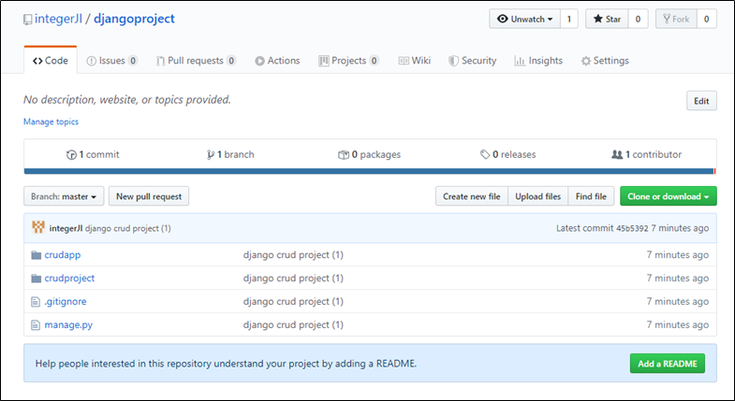Open the Manage topics link
This screenshot has height=401, width=735.
(x=51, y=122)
